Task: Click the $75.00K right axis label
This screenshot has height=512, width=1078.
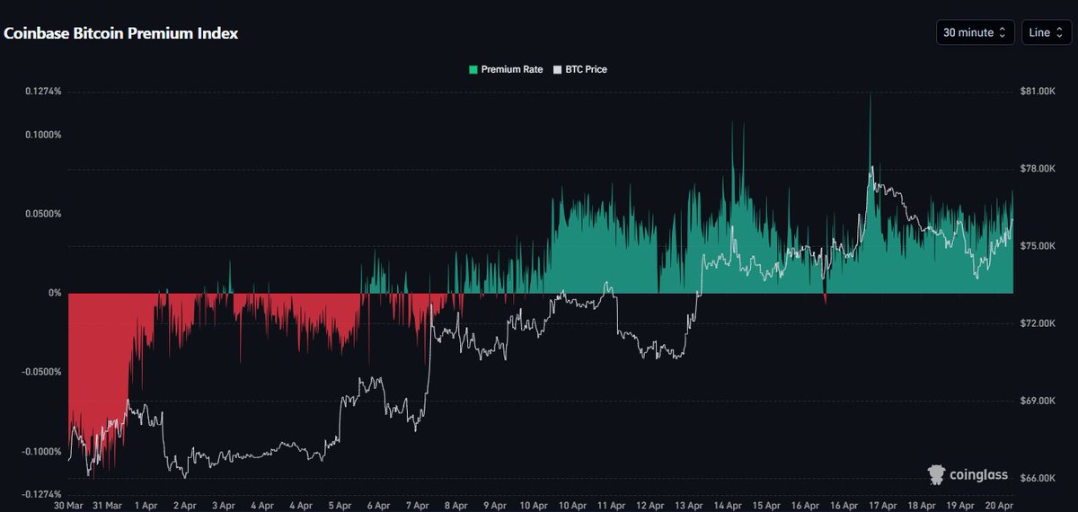Action: coord(1038,246)
